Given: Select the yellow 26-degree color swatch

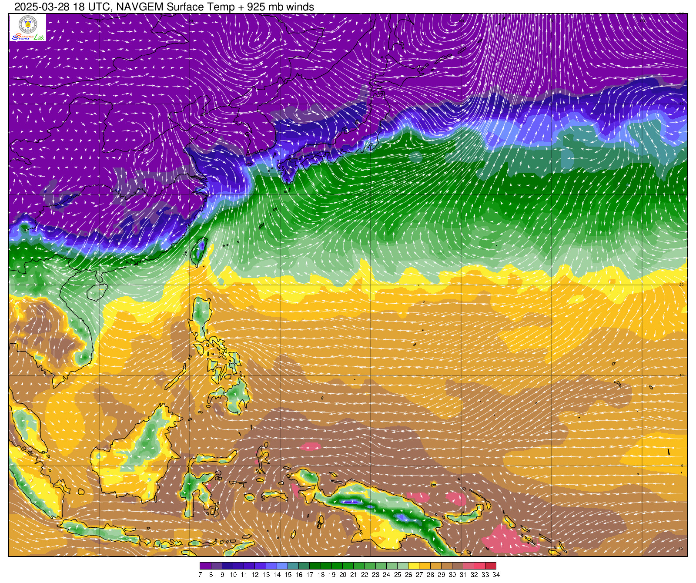Looking at the screenshot, I should [x=414, y=566].
